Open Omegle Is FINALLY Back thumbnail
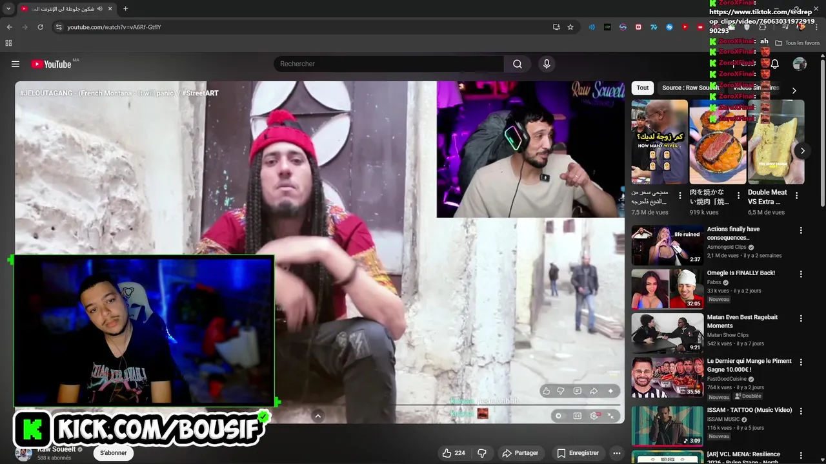 pyautogui.click(x=667, y=289)
